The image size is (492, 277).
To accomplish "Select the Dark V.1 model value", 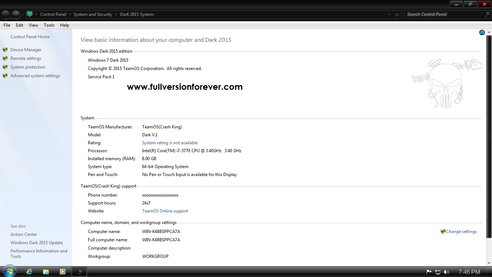I will 150,135.
